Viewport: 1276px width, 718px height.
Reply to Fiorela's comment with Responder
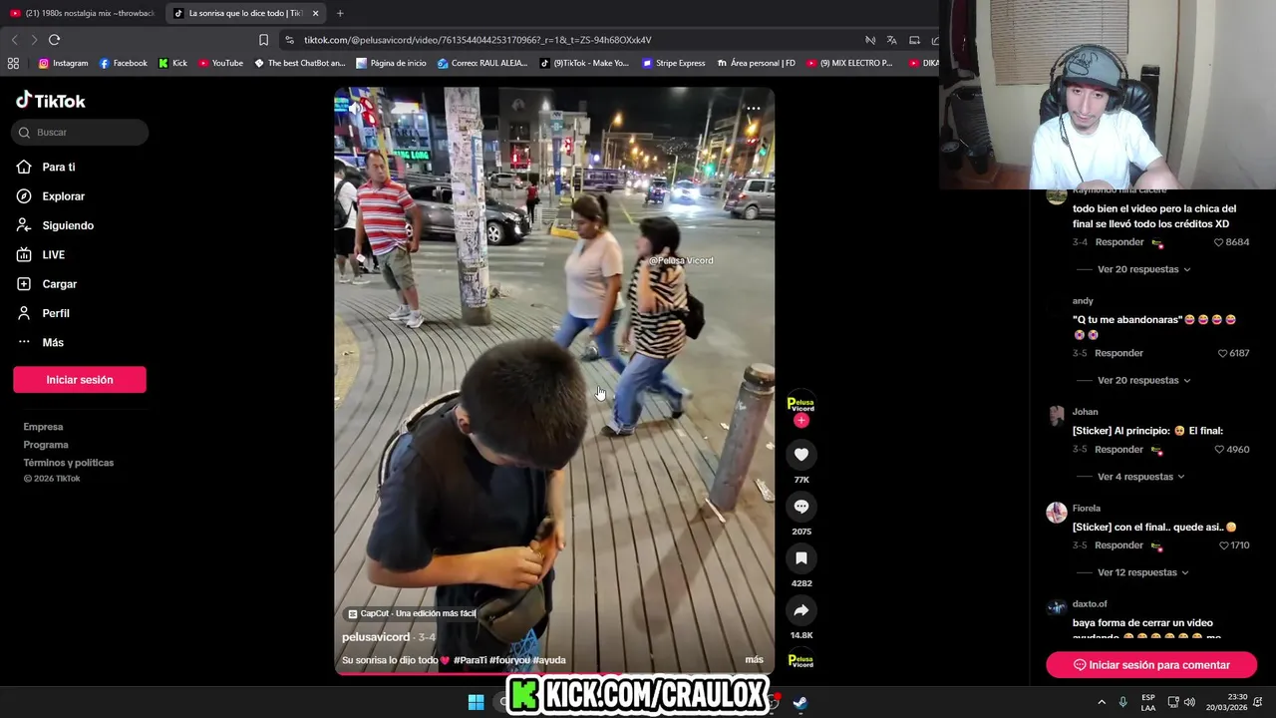[1118, 545]
